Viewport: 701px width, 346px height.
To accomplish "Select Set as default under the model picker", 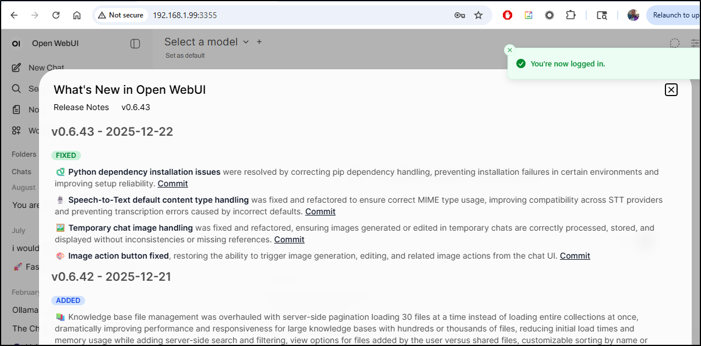I will tap(184, 55).
